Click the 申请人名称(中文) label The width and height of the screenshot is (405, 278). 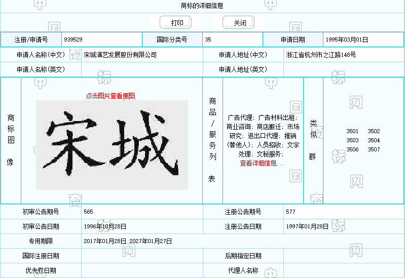click(x=41, y=55)
